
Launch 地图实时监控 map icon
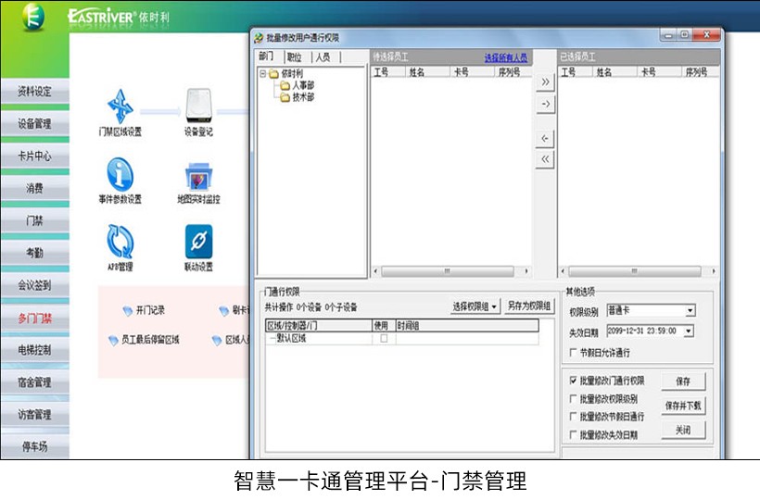(x=199, y=176)
